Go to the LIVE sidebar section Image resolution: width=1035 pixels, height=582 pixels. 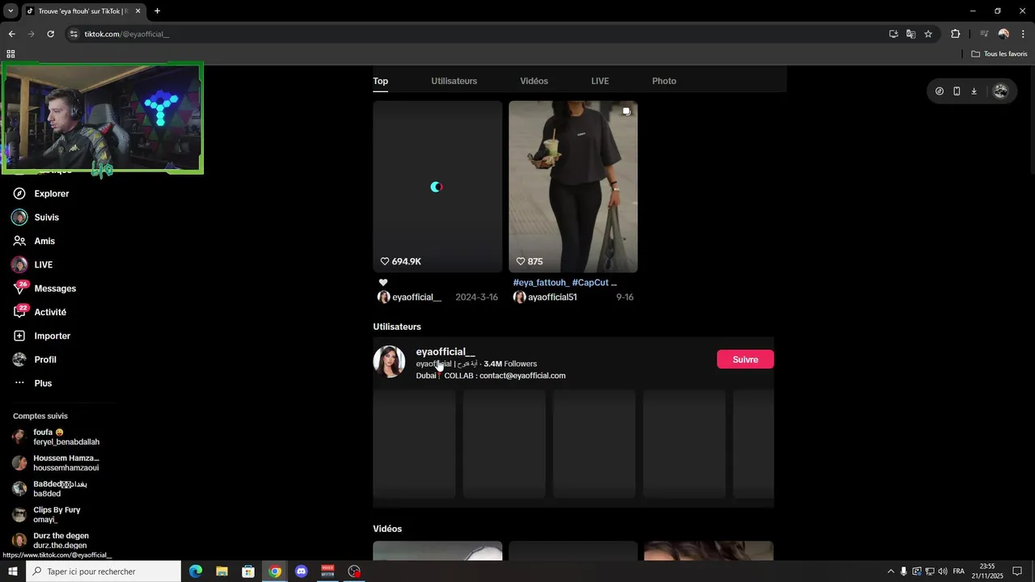[x=43, y=265]
